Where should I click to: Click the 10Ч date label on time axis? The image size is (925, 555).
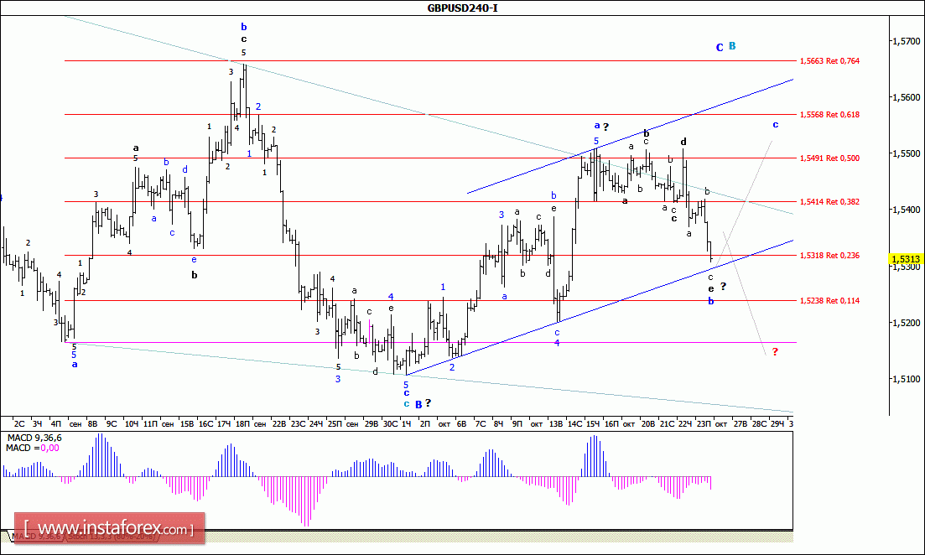[x=131, y=424]
